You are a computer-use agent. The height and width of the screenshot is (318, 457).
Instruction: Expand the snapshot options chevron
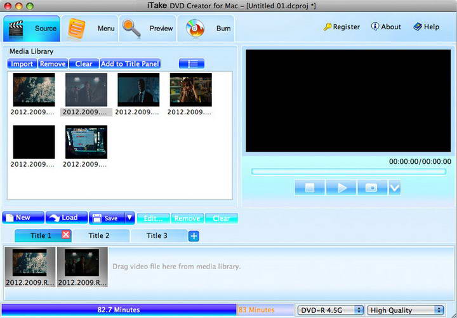[x=395, y=187]
